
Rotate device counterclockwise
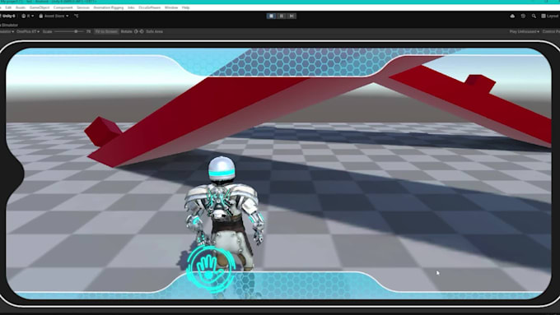[x=136, y=32]
